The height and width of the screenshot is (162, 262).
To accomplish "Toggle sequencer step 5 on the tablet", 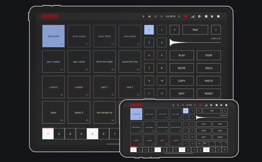I will 92,134.
